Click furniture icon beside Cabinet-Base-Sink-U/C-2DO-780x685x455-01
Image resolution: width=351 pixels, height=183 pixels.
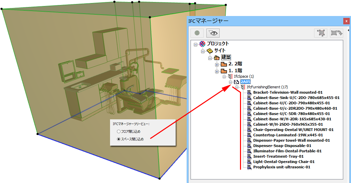click(249, 98)
